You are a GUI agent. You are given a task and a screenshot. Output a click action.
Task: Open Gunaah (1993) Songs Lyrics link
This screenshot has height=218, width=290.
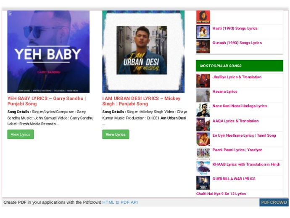237,43
